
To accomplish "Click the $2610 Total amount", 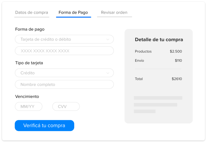I will tap(177, 79).
